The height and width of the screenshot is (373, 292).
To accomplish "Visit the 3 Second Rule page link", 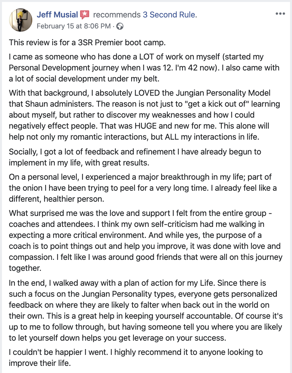I will (x=170, y=15).
